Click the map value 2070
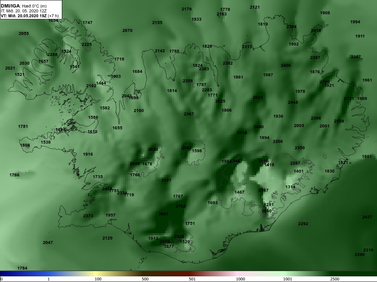 click(x=127, y=30)
